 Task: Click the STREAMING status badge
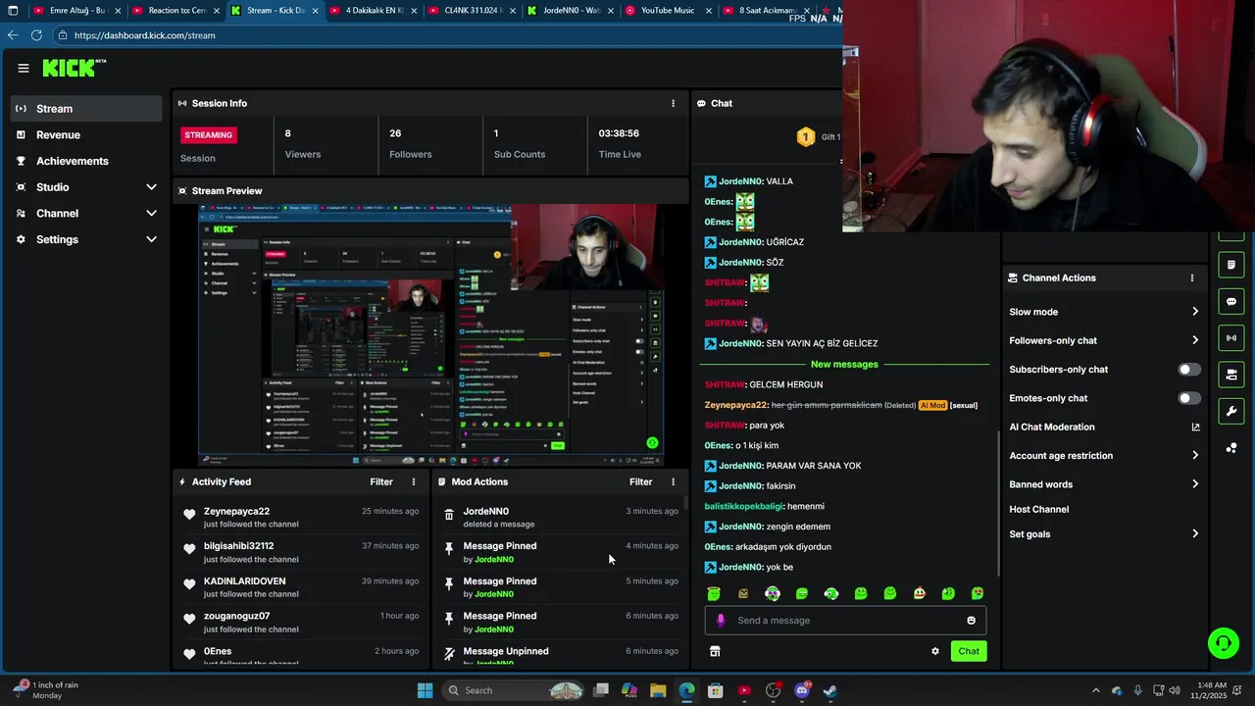(209, 135)
